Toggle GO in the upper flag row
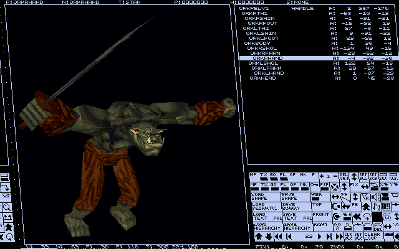This screenshot has height=249, width=399. pos(274,177)
